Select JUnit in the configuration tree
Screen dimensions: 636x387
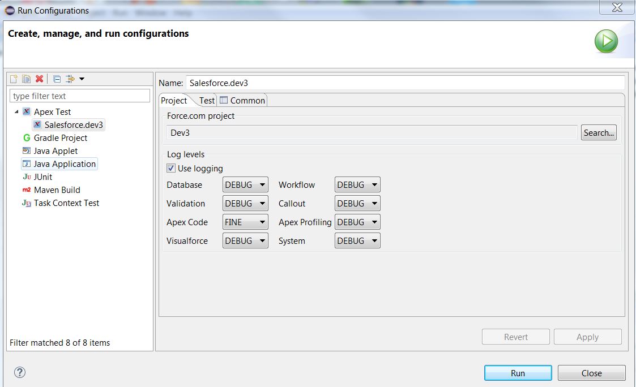[43, 177]
